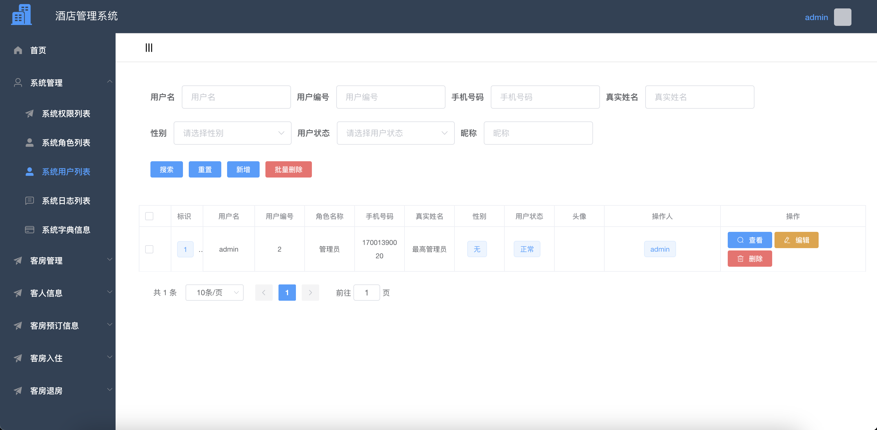The width and height of the screenshot is (877, 430).
Task: Click the building logo icon in the header
Action: 21,14
